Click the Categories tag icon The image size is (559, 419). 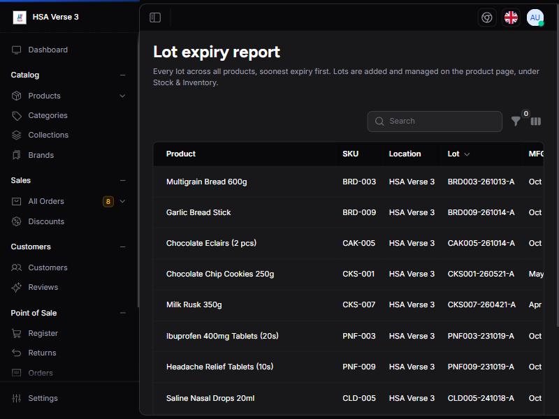pos(16,116)
